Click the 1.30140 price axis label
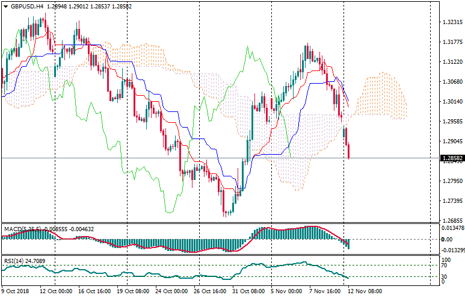This screenshot has width=465, height=298. point(451,102)
